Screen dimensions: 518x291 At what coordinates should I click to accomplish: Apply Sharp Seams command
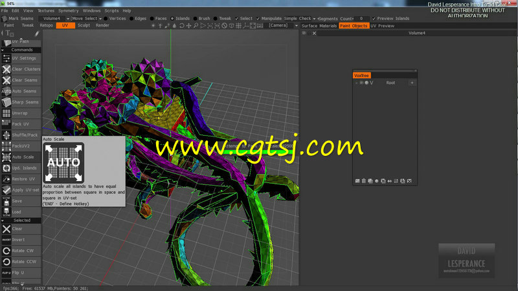21,102
